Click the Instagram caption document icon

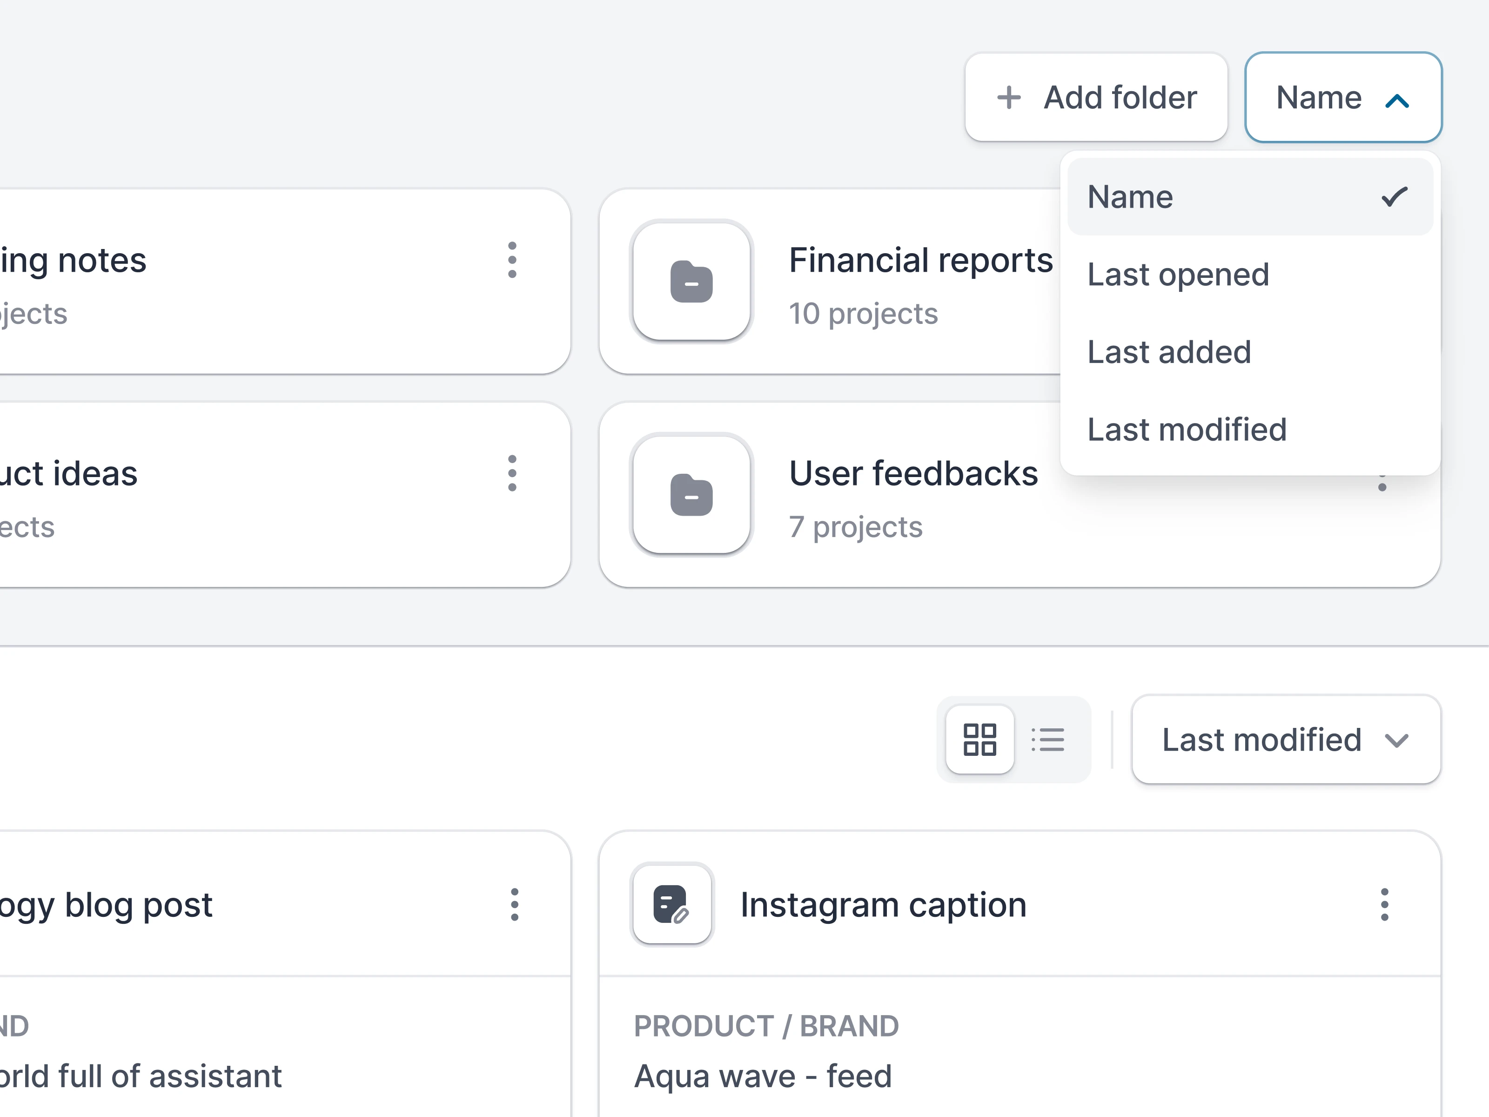pos(671,904)
